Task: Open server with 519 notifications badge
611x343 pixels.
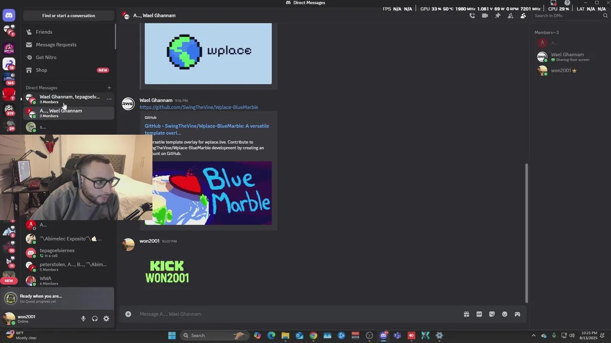Action: 9,110
